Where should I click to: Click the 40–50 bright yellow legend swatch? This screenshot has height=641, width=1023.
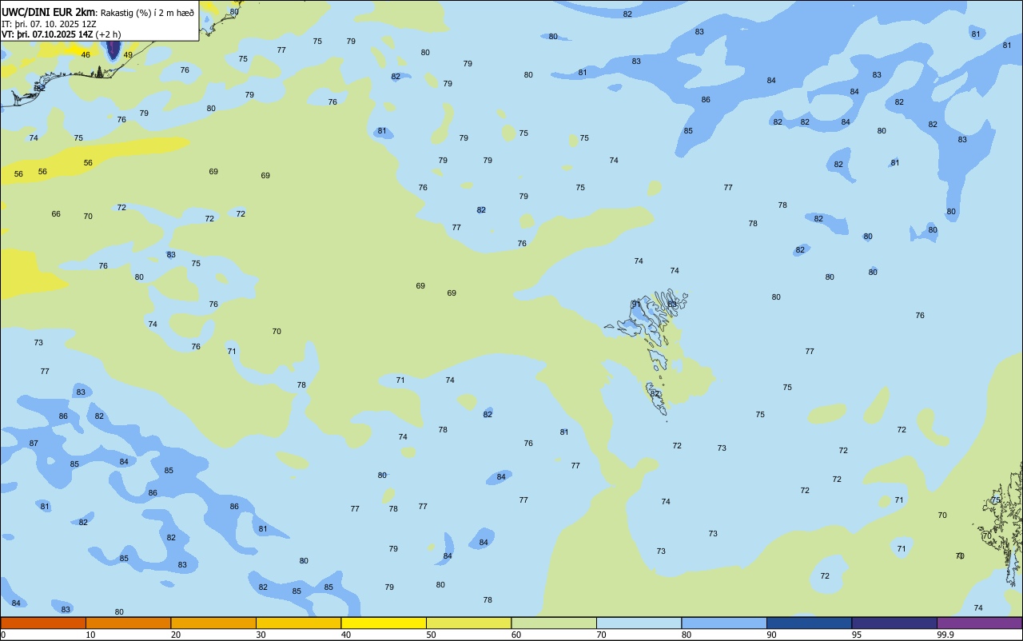[384, 623]
